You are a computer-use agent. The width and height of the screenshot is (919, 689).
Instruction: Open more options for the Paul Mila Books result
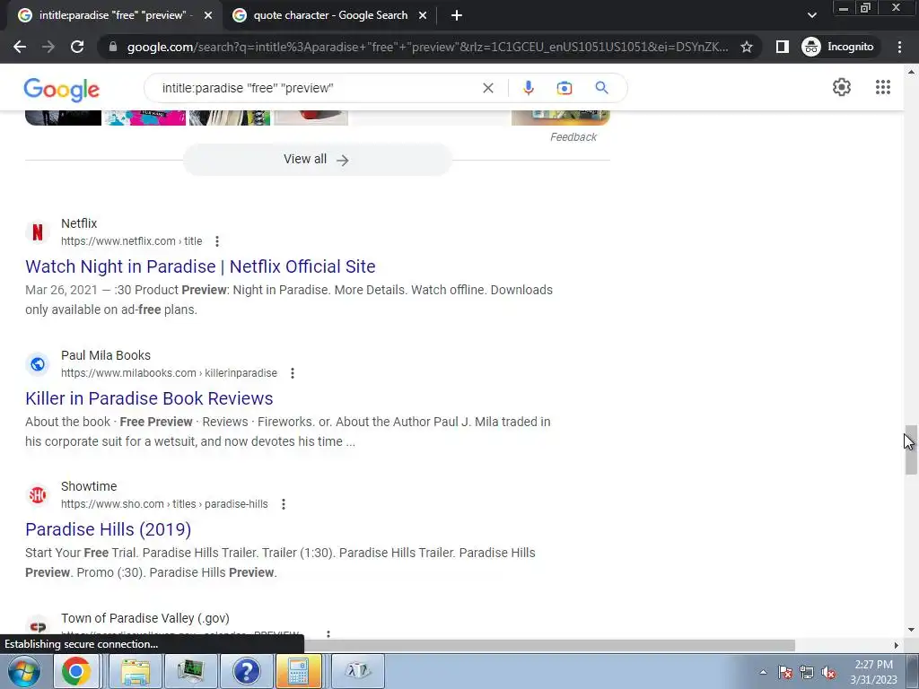tap(293, 373)
